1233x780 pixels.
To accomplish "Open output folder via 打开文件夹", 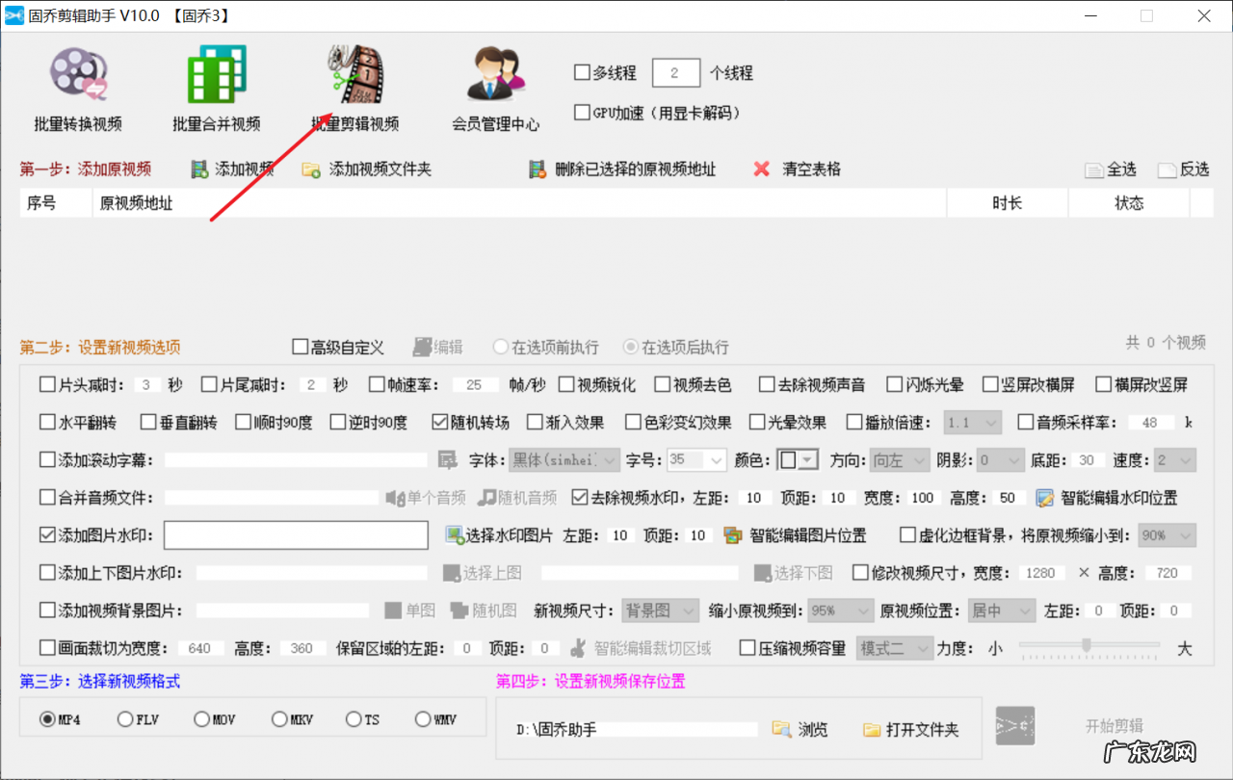I will click(910, 729).
